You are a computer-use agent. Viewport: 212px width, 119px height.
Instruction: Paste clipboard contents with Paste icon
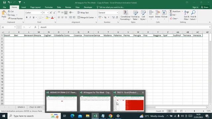[x=4, y=13]
